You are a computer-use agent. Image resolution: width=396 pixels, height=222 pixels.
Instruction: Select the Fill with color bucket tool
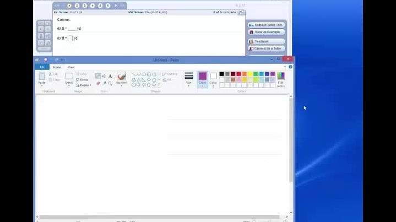pyautogui.click(x=104, y=76)
